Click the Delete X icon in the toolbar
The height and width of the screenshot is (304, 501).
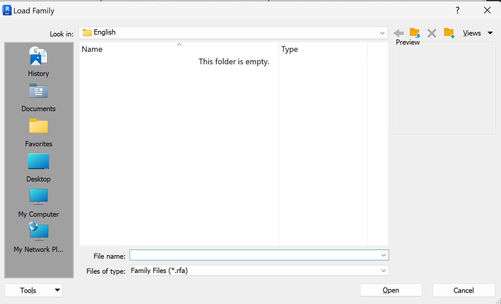(x=431, y=33)
